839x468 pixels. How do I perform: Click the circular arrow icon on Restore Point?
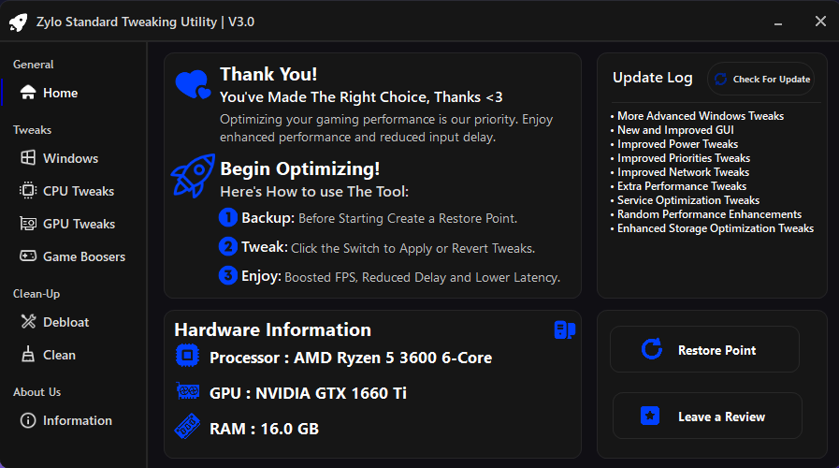[x=652, y=349]
